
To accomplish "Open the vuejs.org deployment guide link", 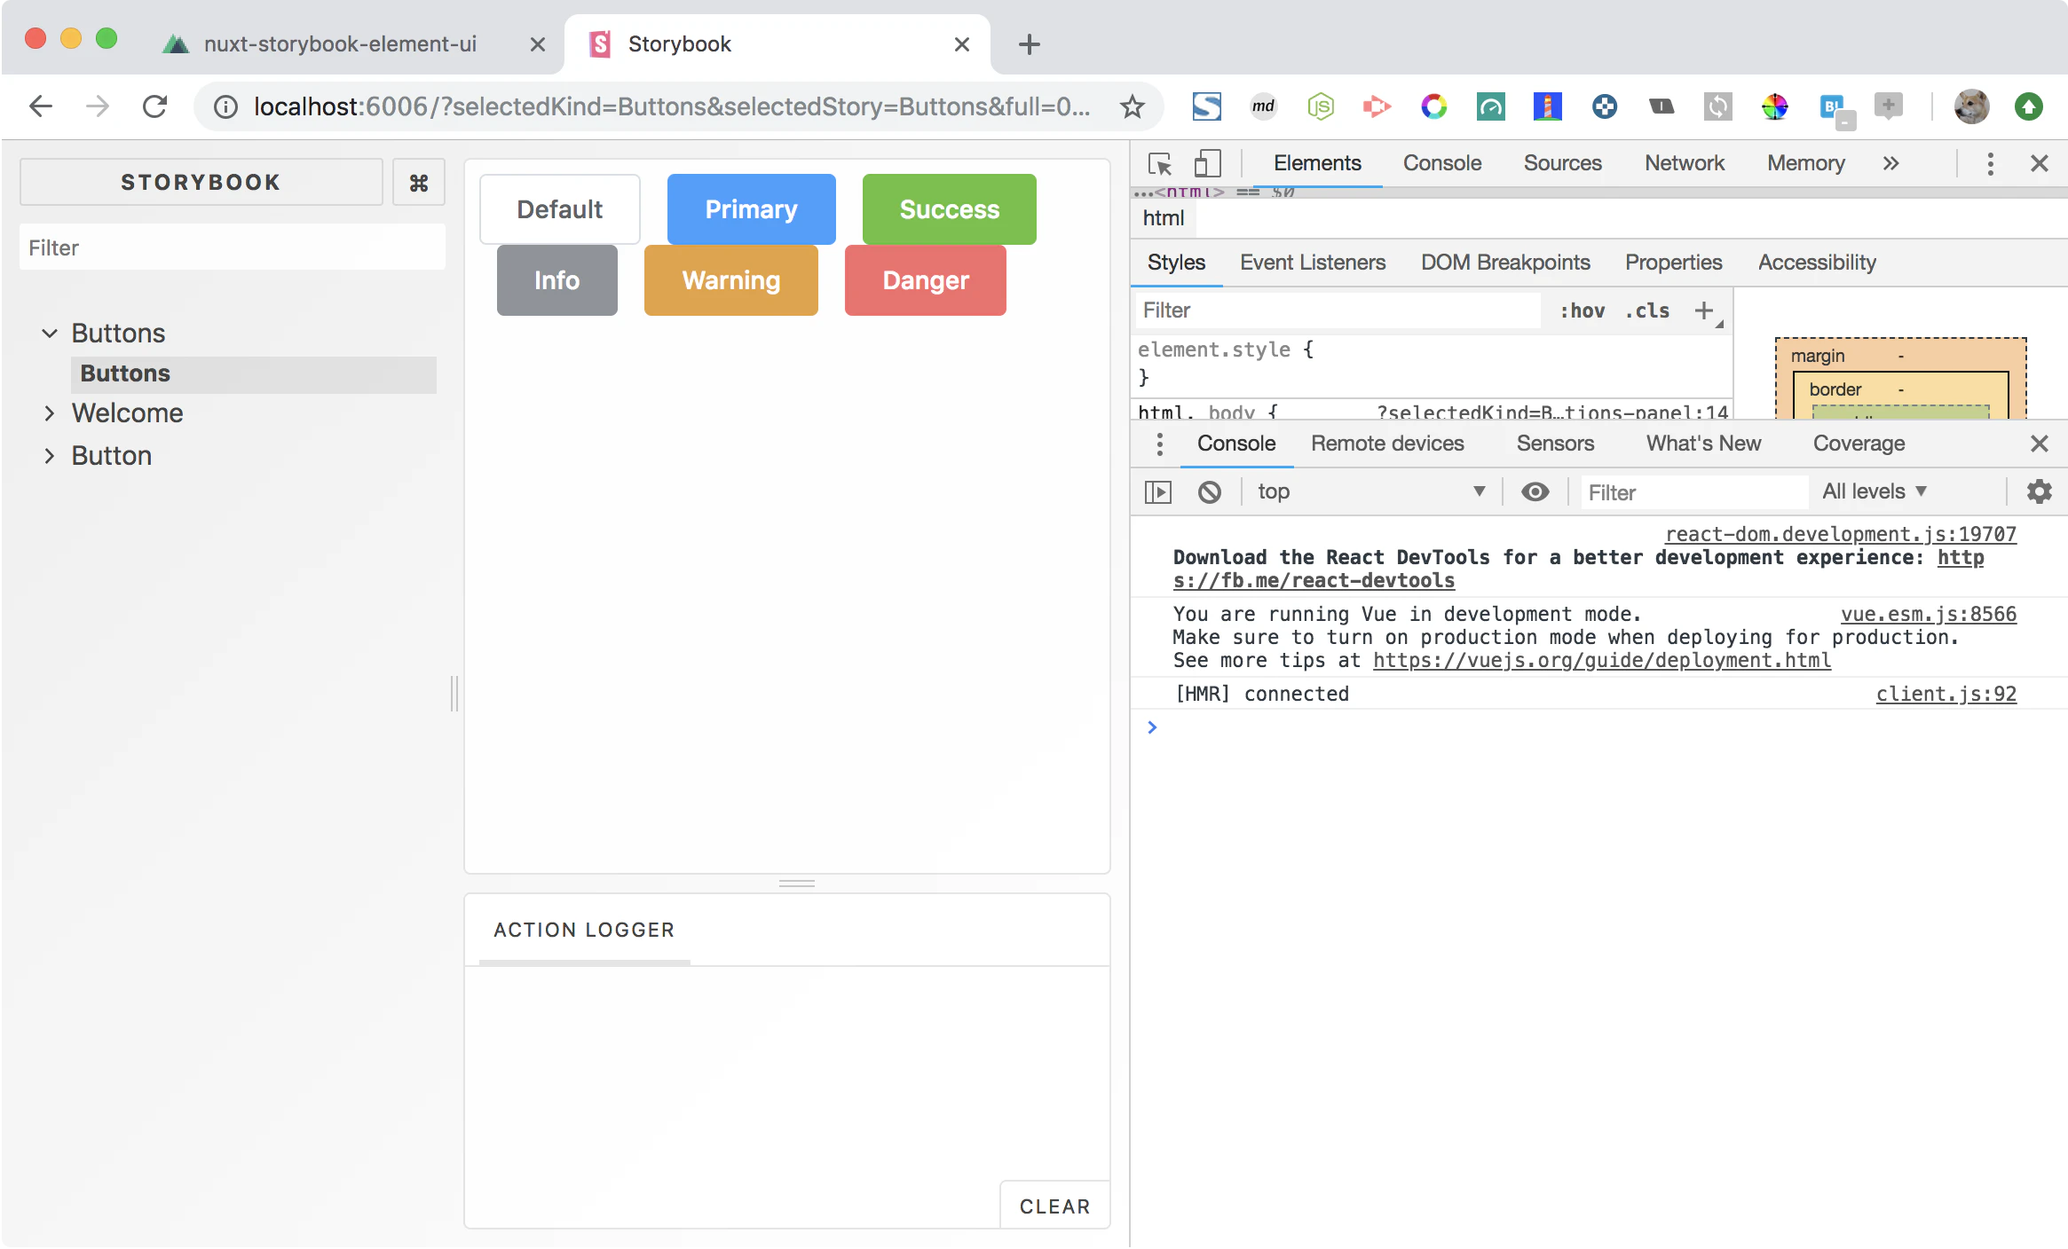I will [1601, 661].
